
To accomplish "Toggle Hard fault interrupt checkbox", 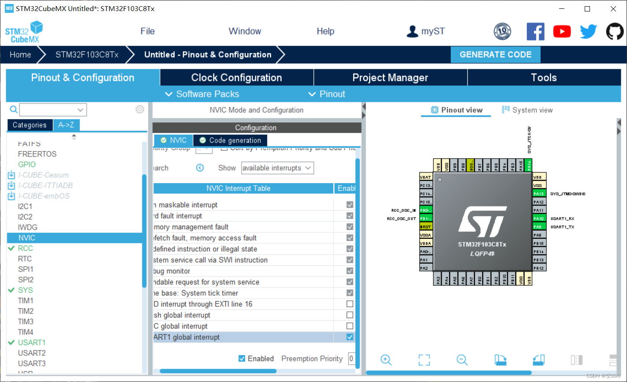I will (x=350, y=216).
